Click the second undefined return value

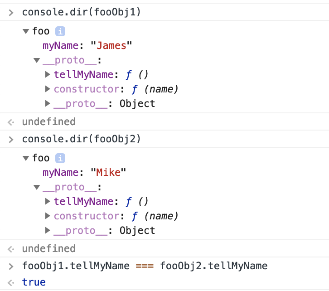click(x=48, y=248)
